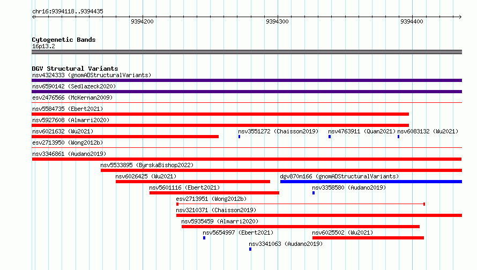Click nsv3358580 (Audano2019) label
This screenshot has width=477, height=270.
pos(349,187)
